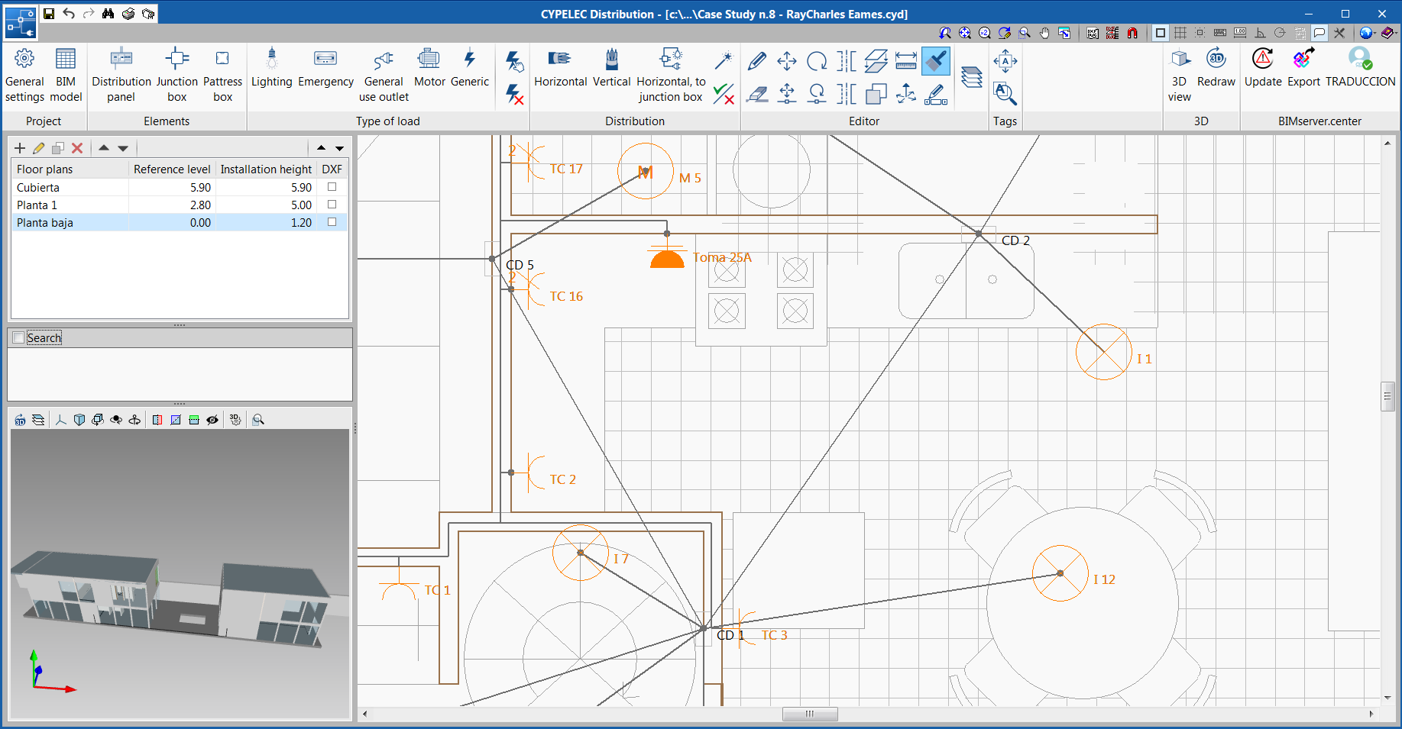Viewport: 1402px width, 729px height.
Task: Select the Junction box element
Action: click(176, 75)
